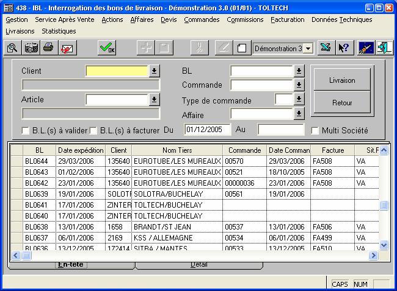Open the Livraisons menu
The image size is (397, 291).
coord(20,31)
